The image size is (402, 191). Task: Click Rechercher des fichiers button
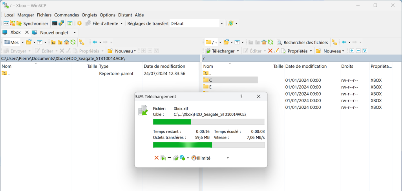303,42
